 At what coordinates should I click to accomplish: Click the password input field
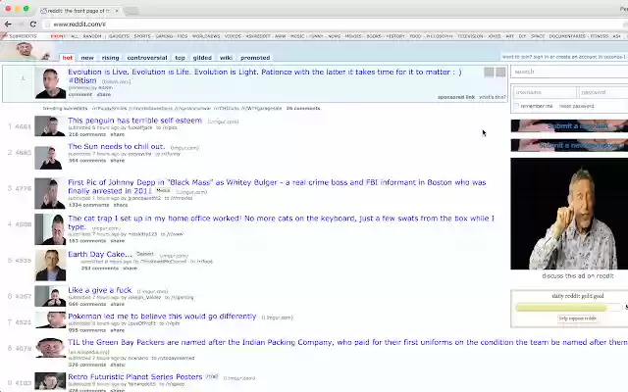[602, 92]
